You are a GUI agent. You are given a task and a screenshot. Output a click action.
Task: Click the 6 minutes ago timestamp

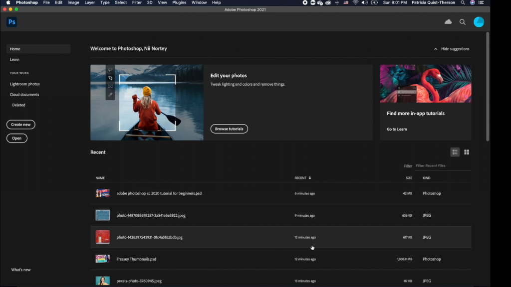(x=305, y=193)
